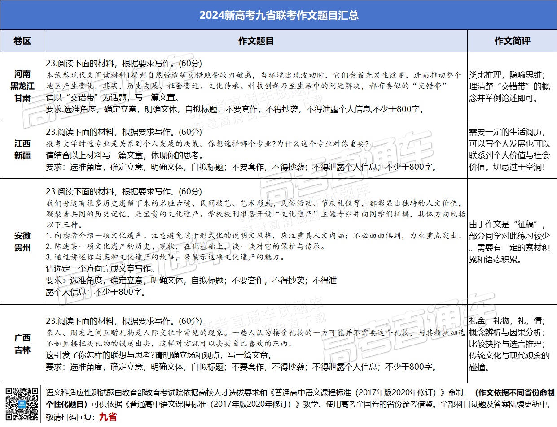Click the region cell '安徽 贵州'
The width and height of the screenshot is (557, 427).
pyautogui.click(x=22, y=242)
